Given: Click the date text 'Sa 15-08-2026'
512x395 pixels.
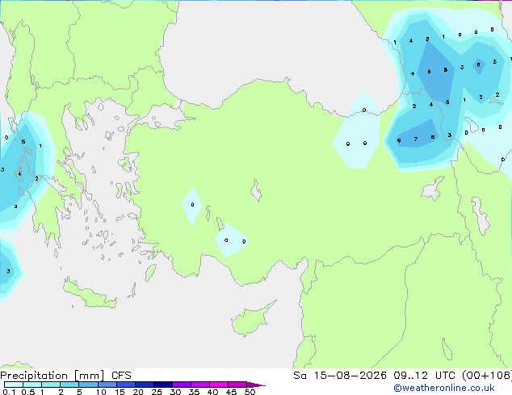Looking at the screenshot, I should tap(340, 376).
